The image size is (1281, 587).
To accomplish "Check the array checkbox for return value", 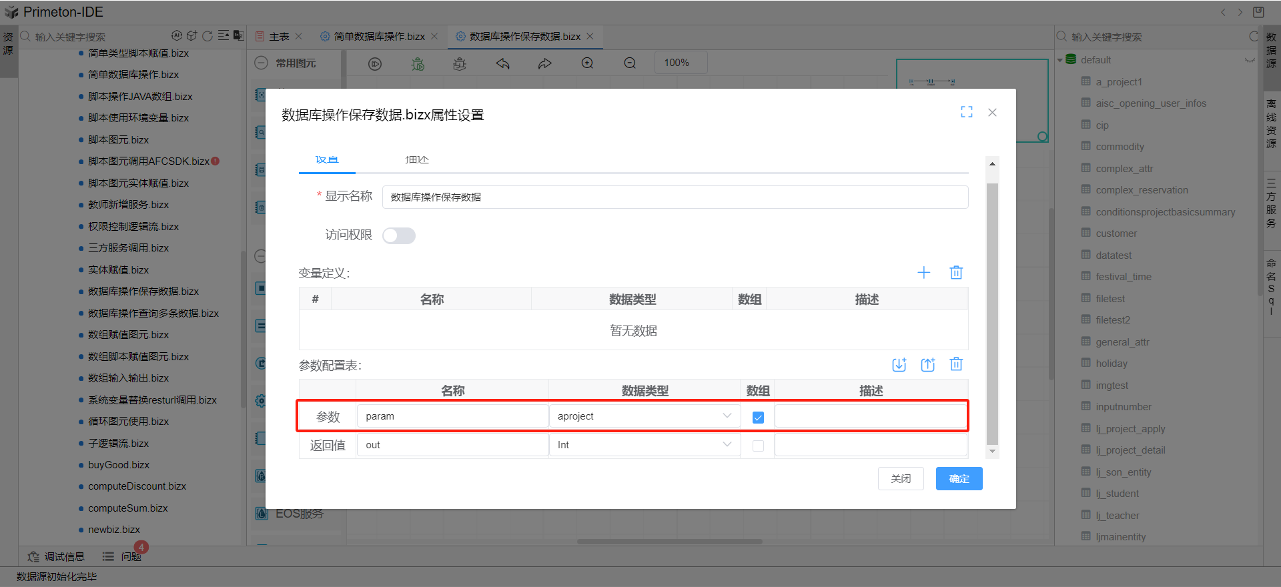I will coord(758,446).
